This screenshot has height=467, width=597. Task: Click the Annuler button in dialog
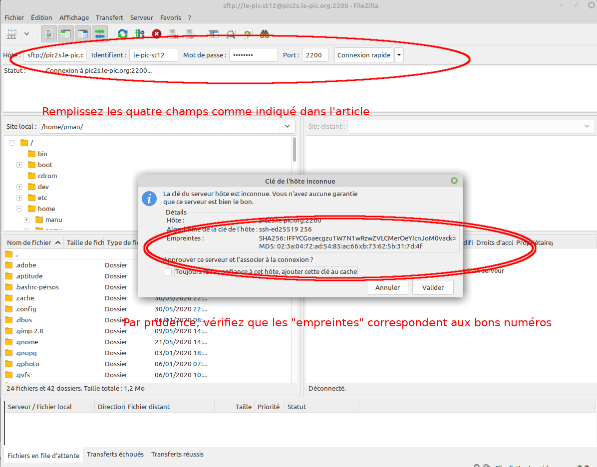point(387,288)
